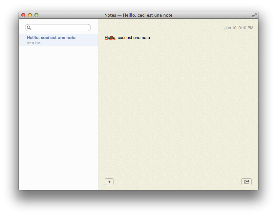Click the 9:10 PM timestamp in the sidebar
Viewport: 277px width, 216px height.
click(x=33, y=43)
